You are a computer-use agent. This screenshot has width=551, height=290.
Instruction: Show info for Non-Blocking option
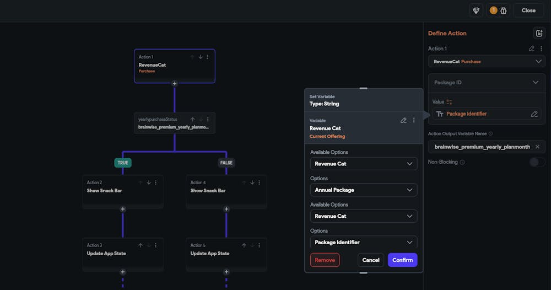(462, 162)
